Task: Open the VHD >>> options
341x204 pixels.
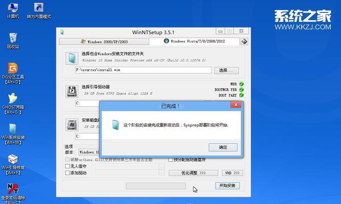Action: pos(233,173)
